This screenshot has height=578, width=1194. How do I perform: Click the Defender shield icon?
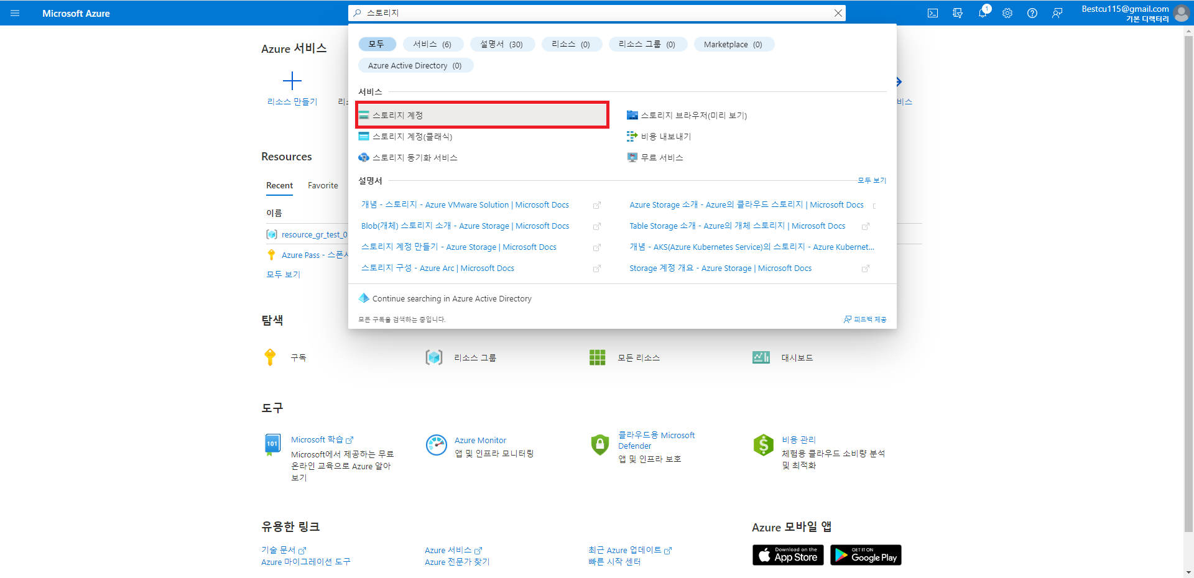(x=599, y=444)
